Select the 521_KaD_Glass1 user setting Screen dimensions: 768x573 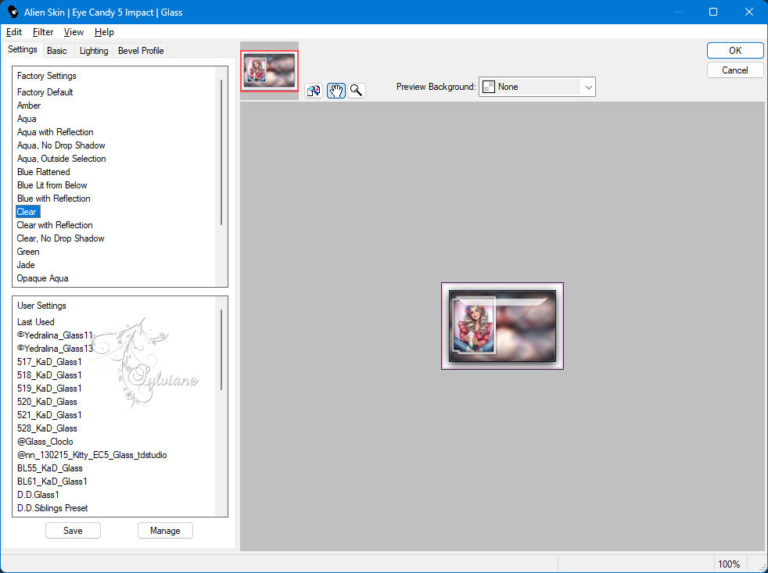[x=49, y=415]
